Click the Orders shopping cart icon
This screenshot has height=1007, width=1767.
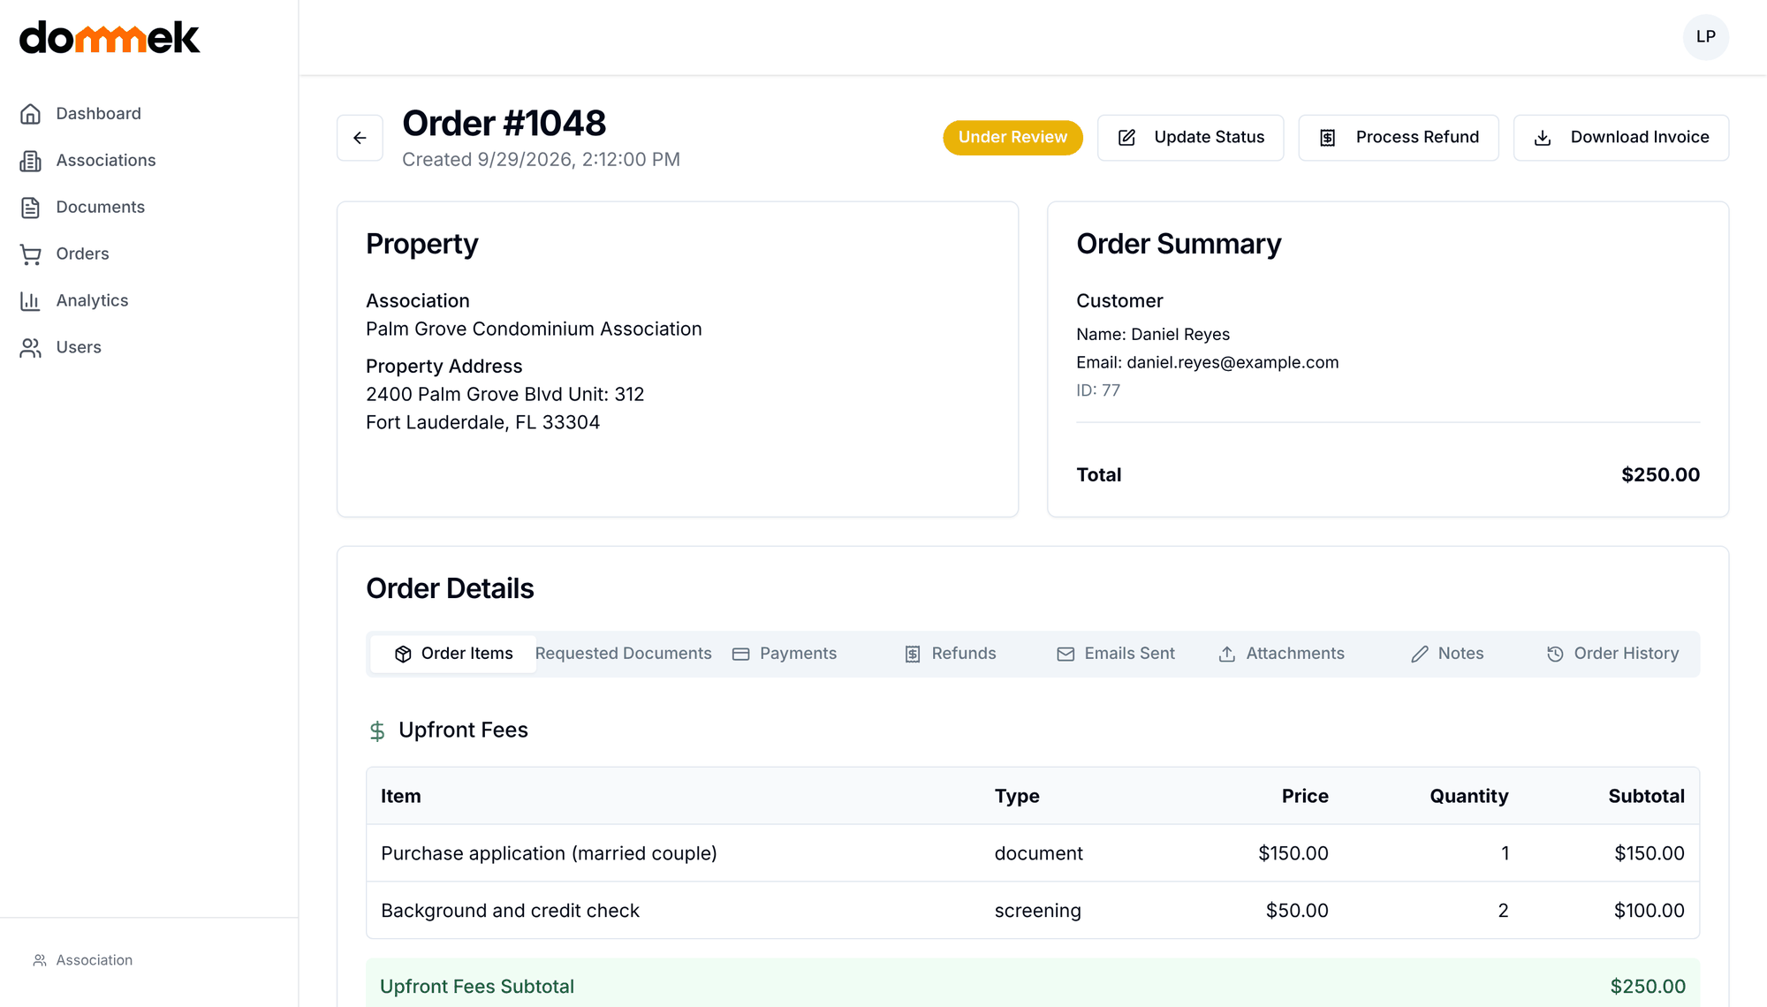(x=30, y=254)
